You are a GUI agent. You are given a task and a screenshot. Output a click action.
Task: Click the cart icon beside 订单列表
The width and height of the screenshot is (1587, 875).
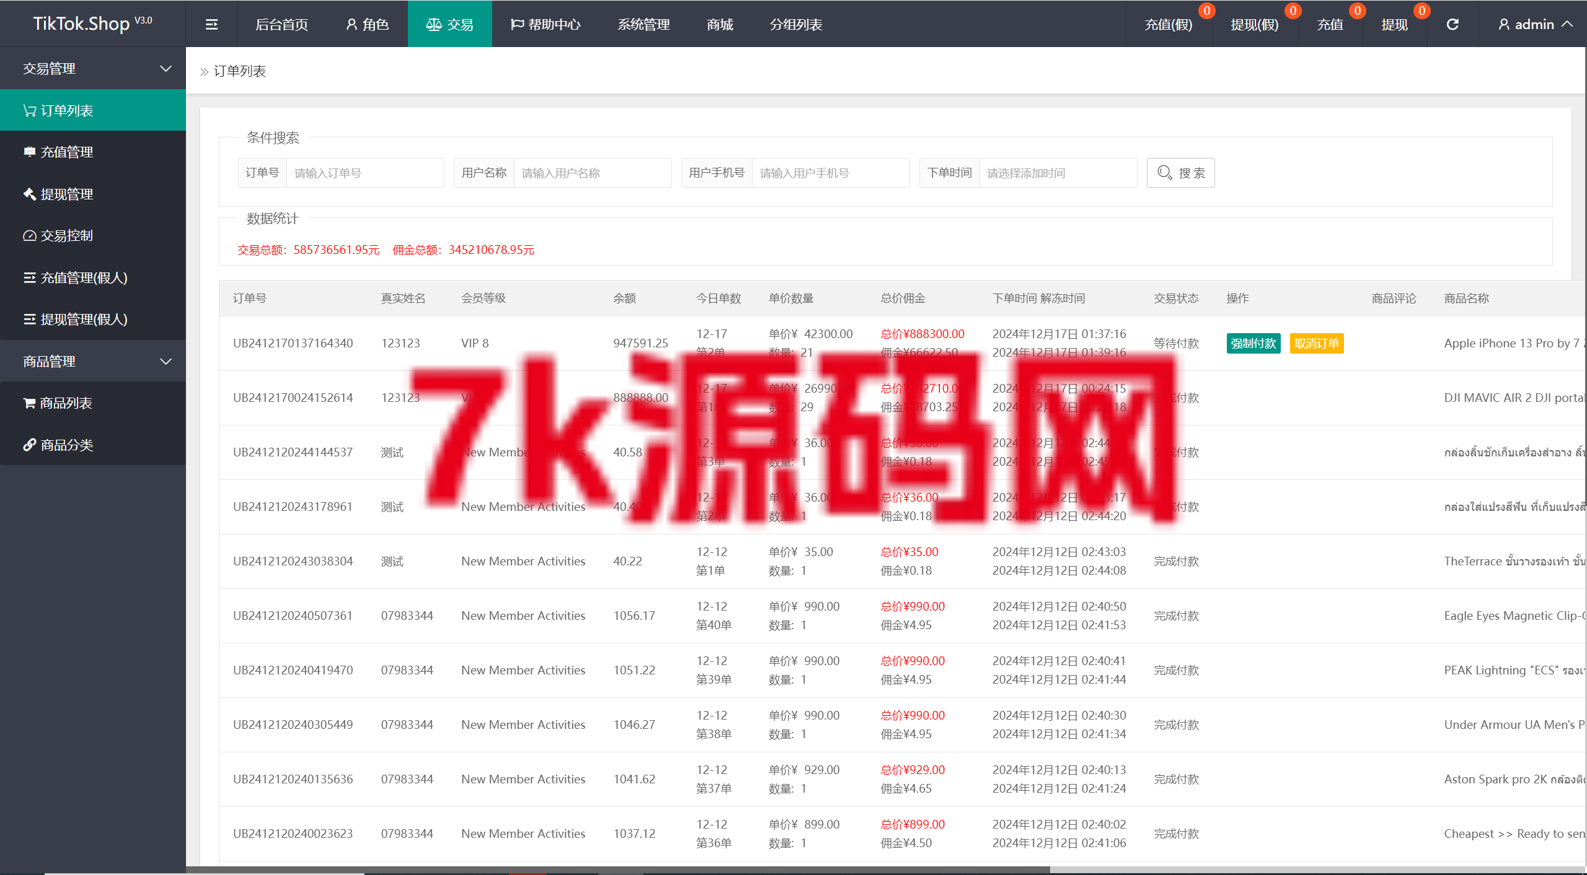pos(29,110)
